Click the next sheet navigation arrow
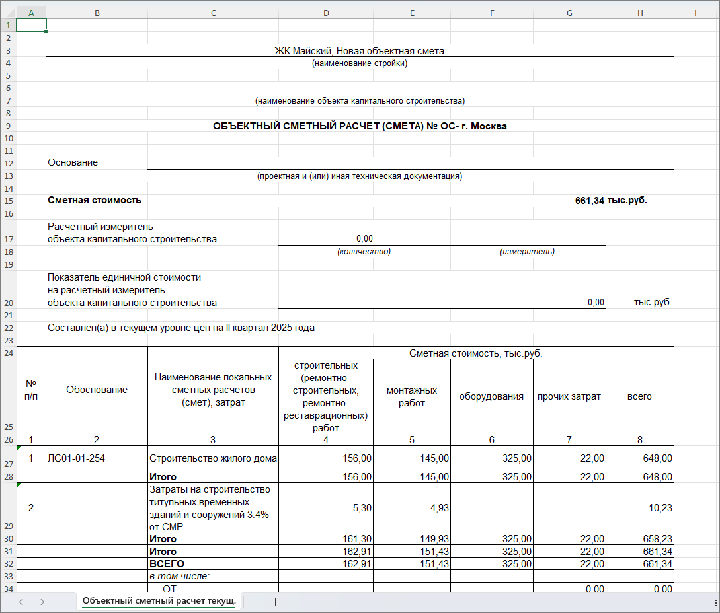Screen dimensions: 720x613 42,602
